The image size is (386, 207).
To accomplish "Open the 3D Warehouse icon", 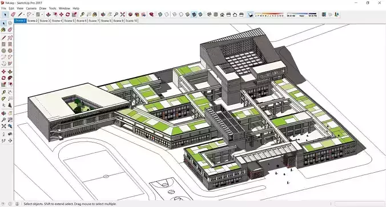I will [130, 14].
